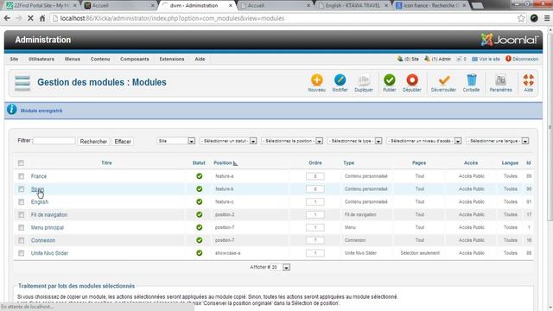Open Sélectionnez le type dropdown
This screenshot has height=311, width=553.
click(x=355, y=141)
